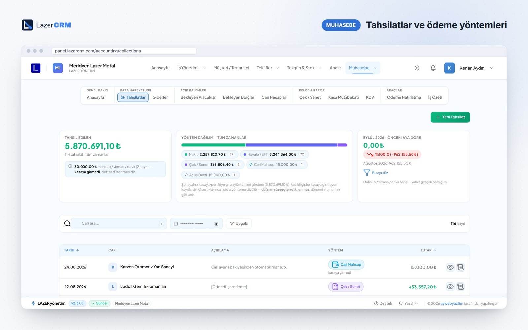
Task: Click Yeni Tahsilat button
Action: (x=450, y=117)
